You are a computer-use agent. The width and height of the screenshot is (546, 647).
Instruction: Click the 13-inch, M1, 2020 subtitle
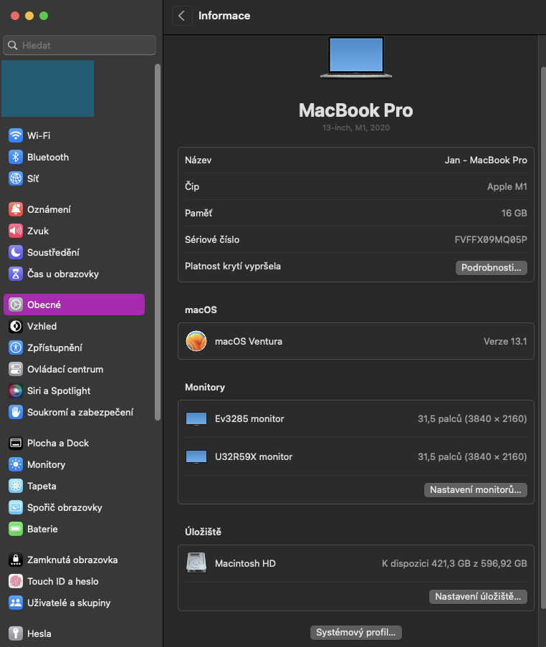[355, 128]
